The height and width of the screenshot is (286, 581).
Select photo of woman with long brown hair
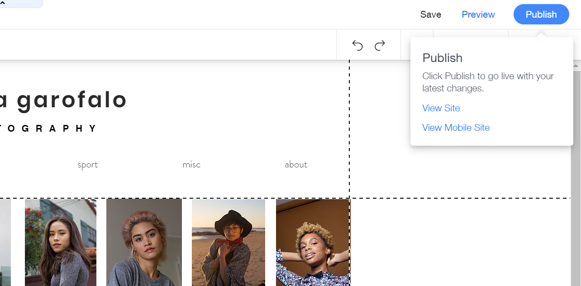pyautogui.click(x=61, y=242)
